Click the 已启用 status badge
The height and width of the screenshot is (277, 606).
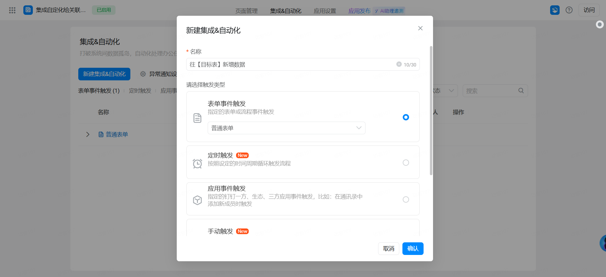click(104, 10)
